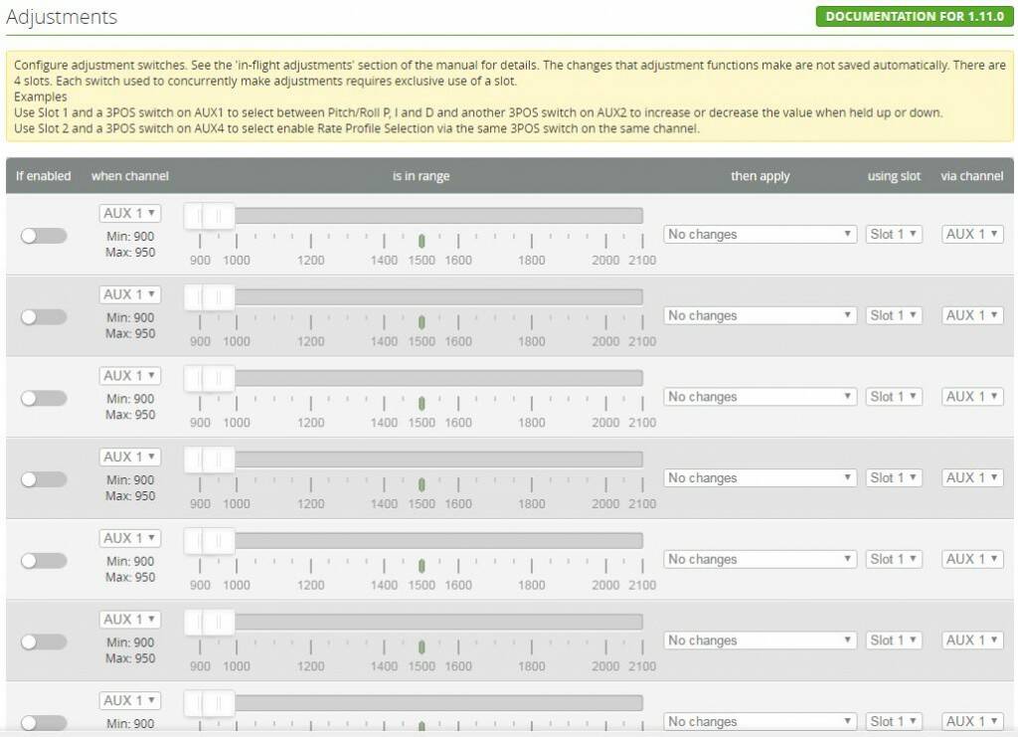This screenshot has width=1018, height=737.
Task: Enable the fourth adjustment row toggle
Action: [x=44, y=479]
